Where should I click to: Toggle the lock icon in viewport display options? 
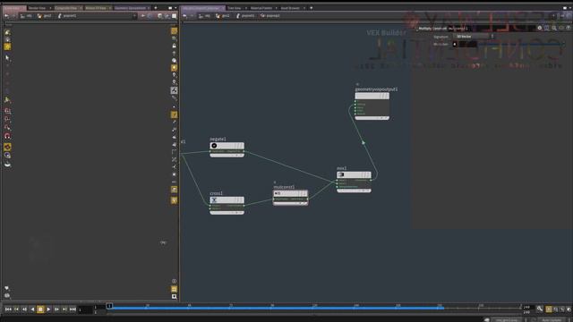pos(175,46)
